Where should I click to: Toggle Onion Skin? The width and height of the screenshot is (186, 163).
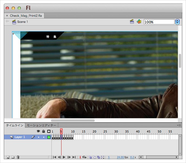coord(90,157)
